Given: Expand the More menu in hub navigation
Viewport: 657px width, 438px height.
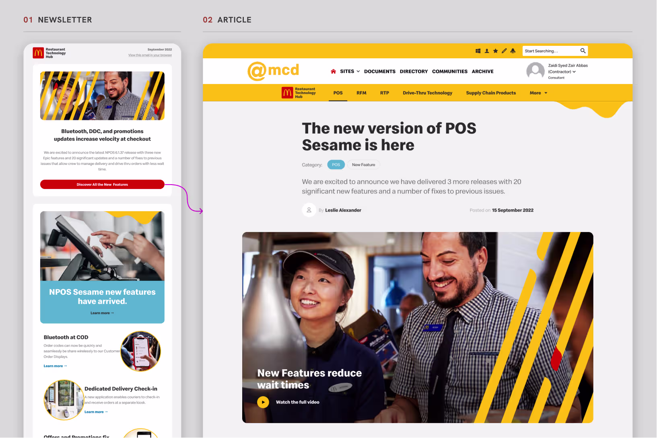Looking at the screenshot, I should (x=538, y=93).
